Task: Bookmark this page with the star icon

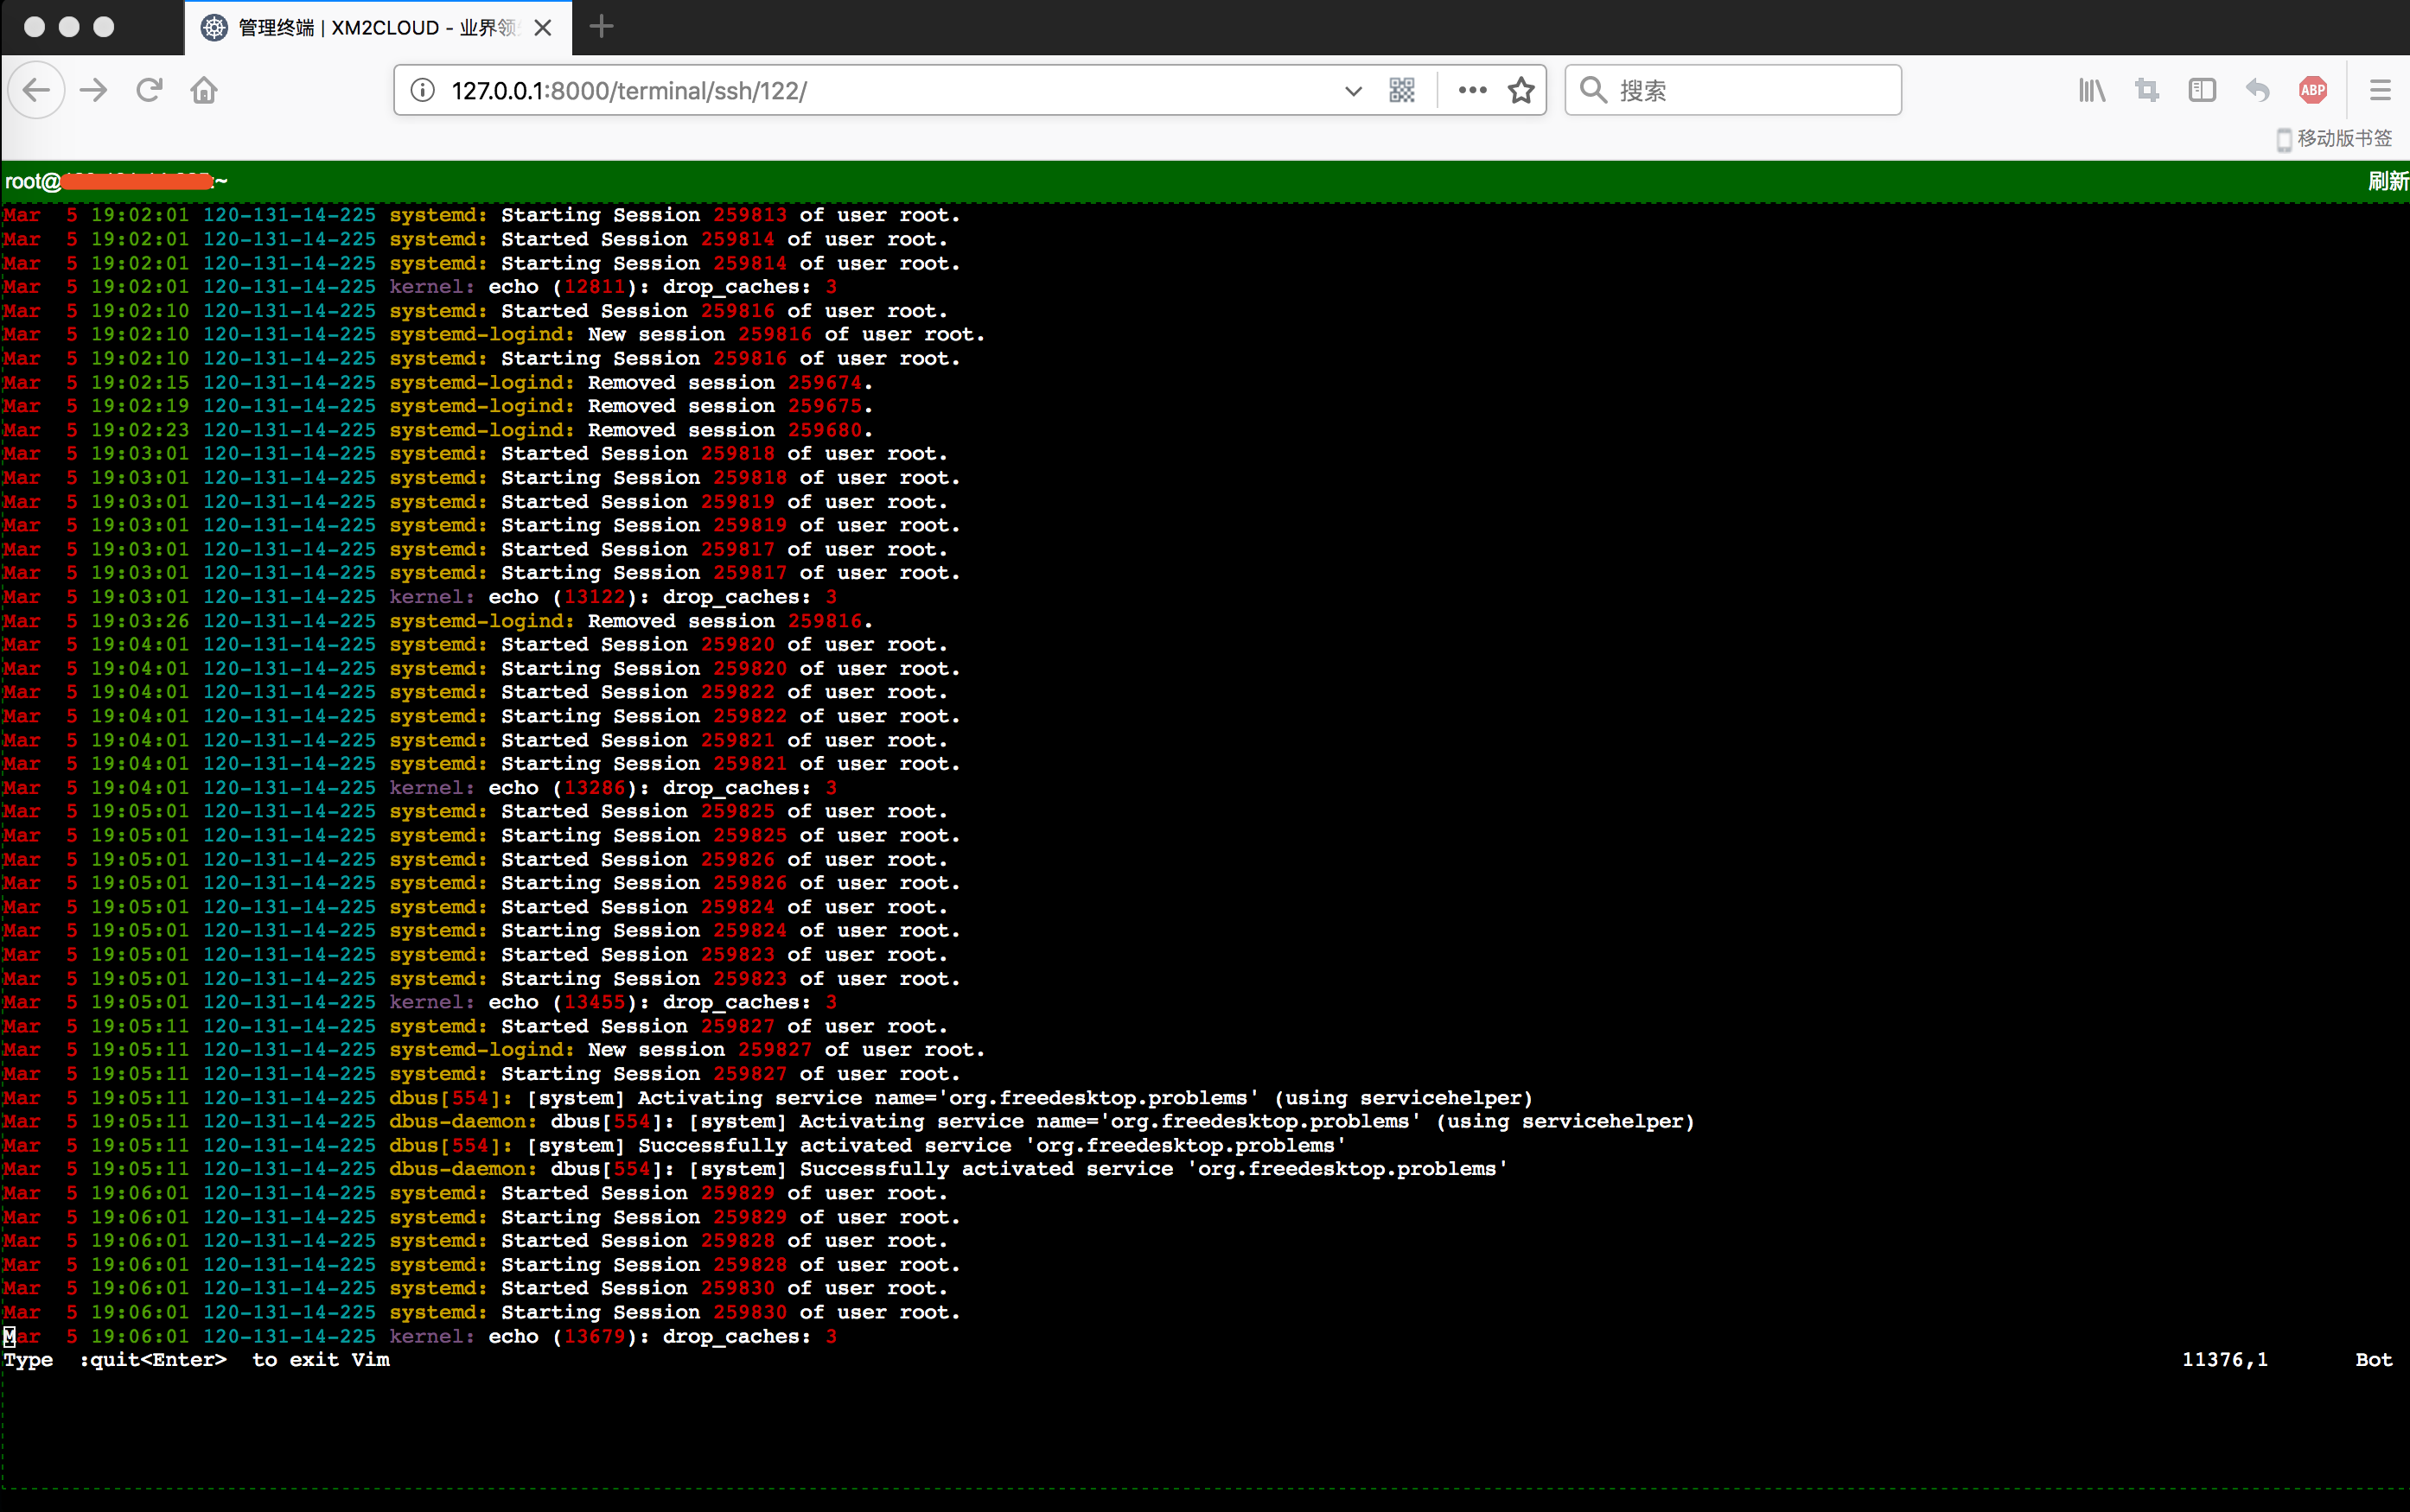Action: [1521, 90]
